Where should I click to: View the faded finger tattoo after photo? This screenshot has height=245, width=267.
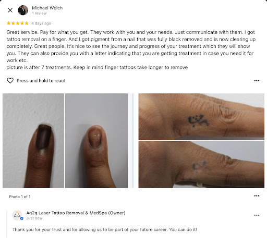(201, 164)
